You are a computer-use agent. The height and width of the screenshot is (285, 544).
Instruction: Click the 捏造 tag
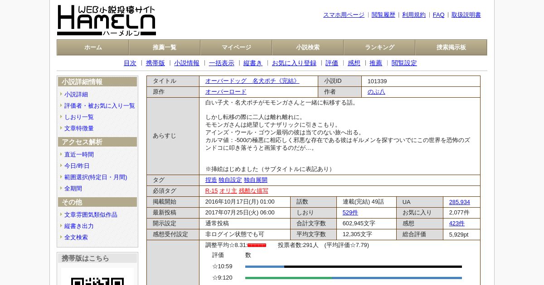click(211, 180)
